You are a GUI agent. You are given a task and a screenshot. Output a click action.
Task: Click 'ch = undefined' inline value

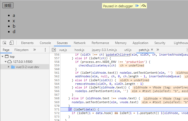coord(132,65)
